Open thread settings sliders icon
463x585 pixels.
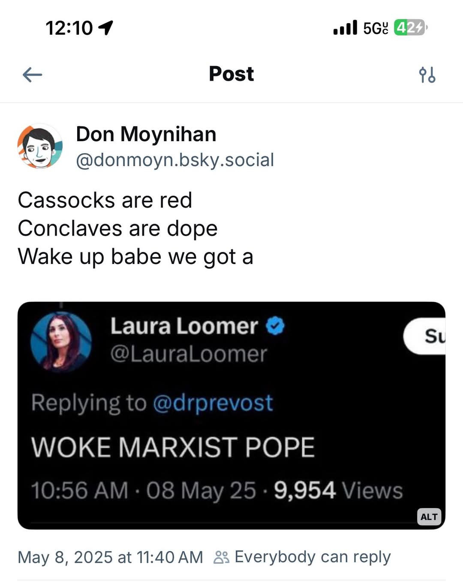pyautogui.click(x=427, y=75)
